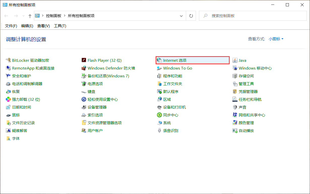Click the 强力卸载 (32 位) icon
Screen dimensions: 310x194
[x=8, y=99]
